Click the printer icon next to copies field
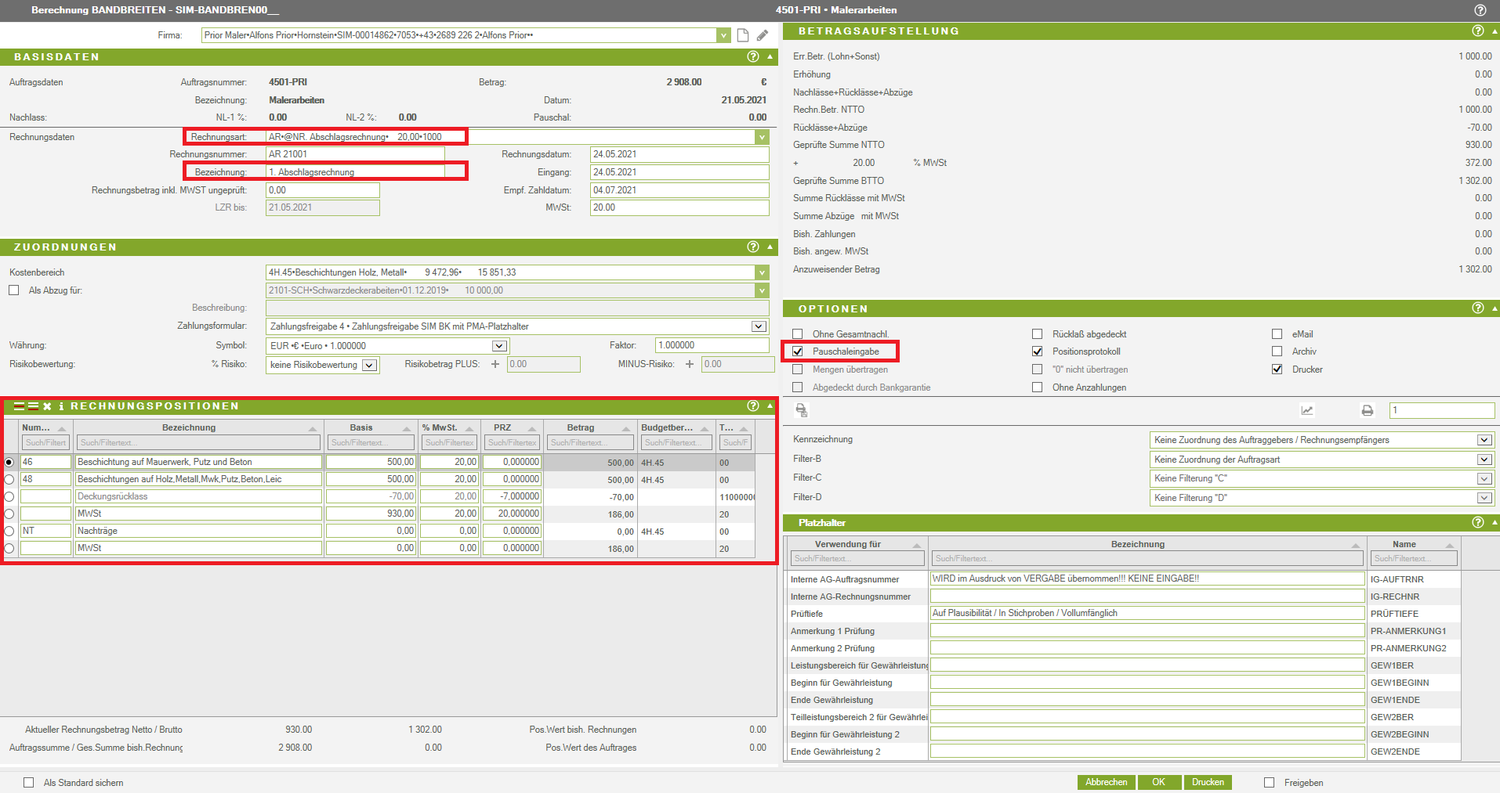 1367,410
